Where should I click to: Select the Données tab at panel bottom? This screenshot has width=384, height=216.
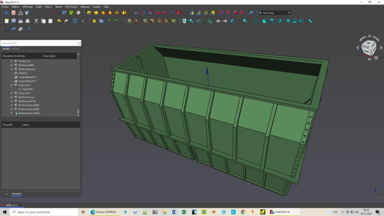[16, 194]
